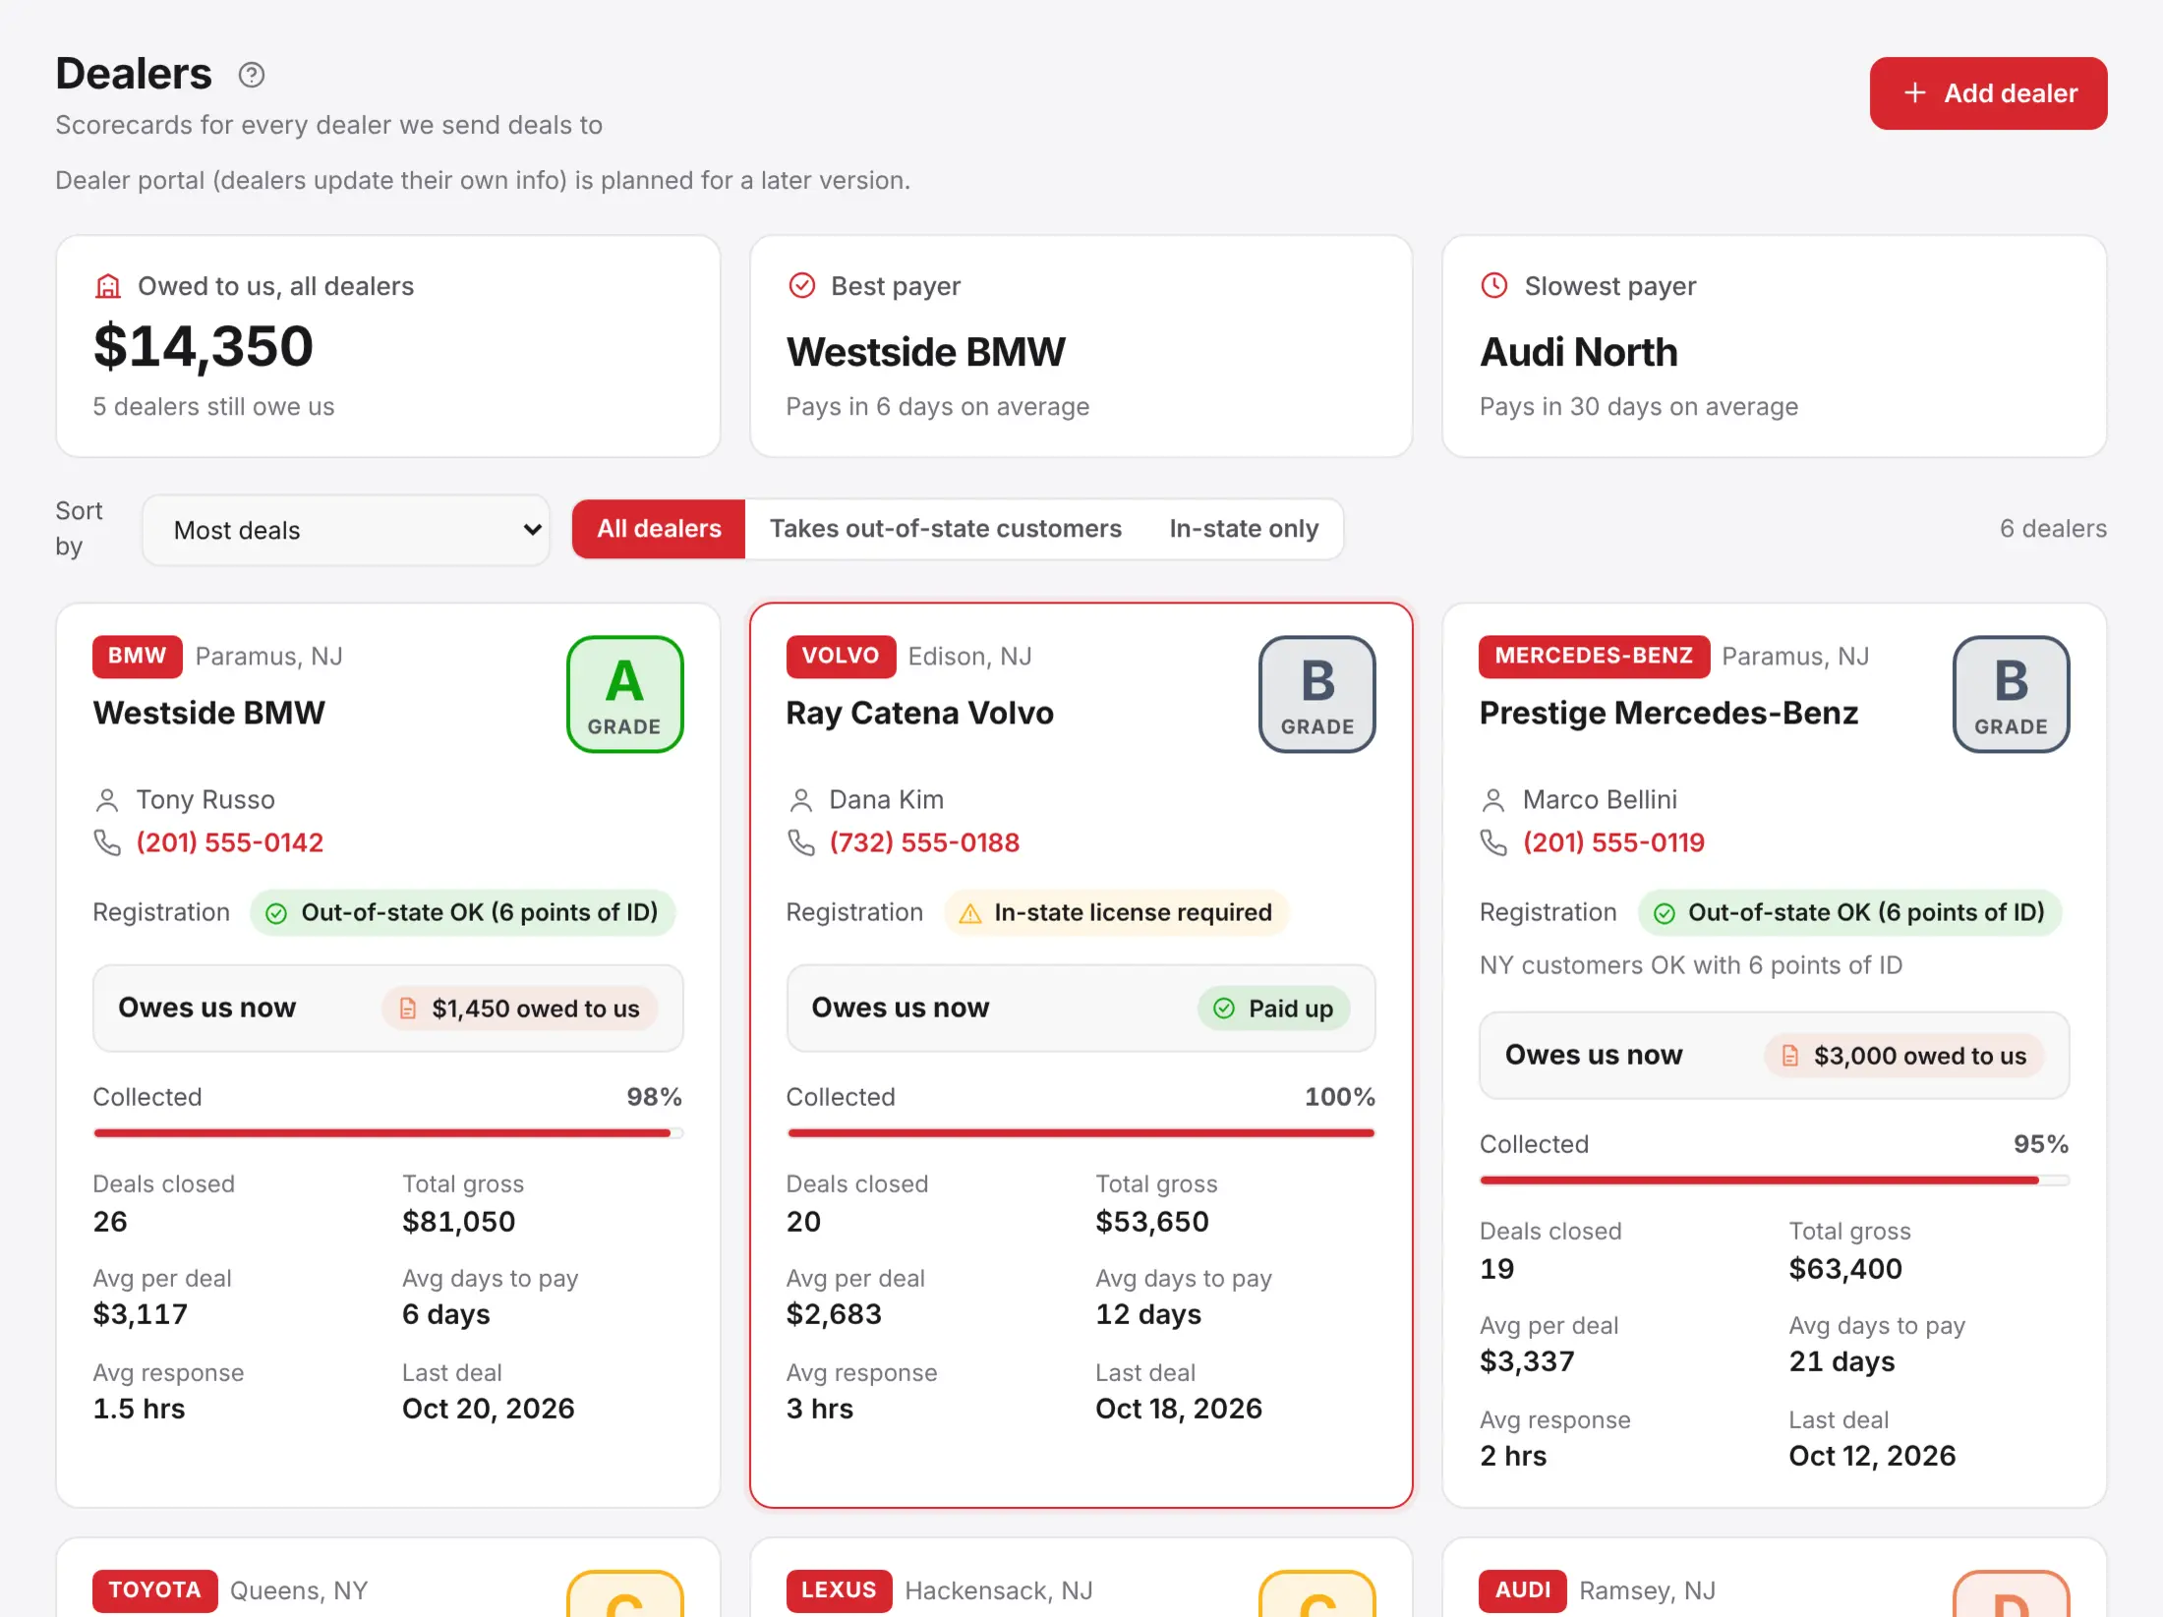Screen dimensions: 2163x1617
Task: Click Audi North in the Slowest payer card
Action: (1579, 352)
